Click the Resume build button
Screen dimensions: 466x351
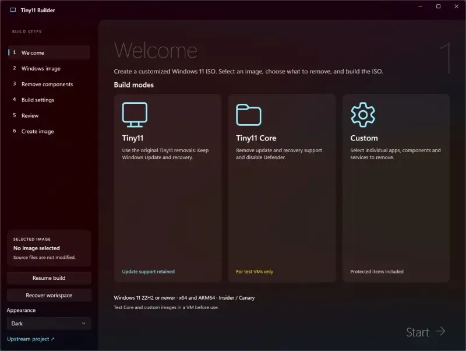point(49,278)
